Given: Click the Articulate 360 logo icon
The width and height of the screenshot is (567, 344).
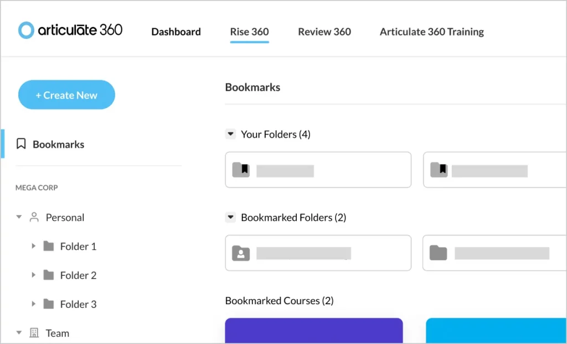Looking at the screenshot, I should point(26,30).
